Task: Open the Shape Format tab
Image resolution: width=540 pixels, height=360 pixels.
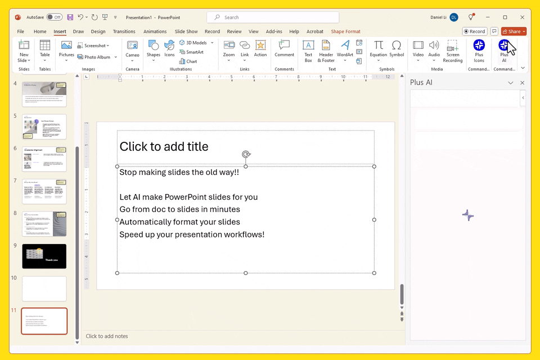Action: pyautogui.click(x=345, y=31)
